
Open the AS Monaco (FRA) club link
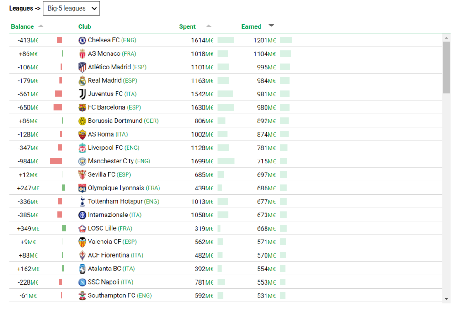(112, 53)
